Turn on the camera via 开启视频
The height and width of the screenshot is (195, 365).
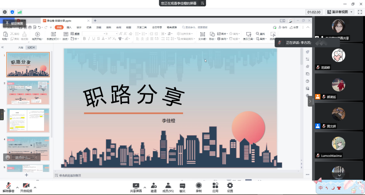[x=26, y=187]
